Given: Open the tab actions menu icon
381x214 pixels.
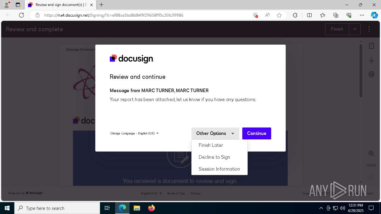Looking at the screenshot, I should click(x=18, y=5).
